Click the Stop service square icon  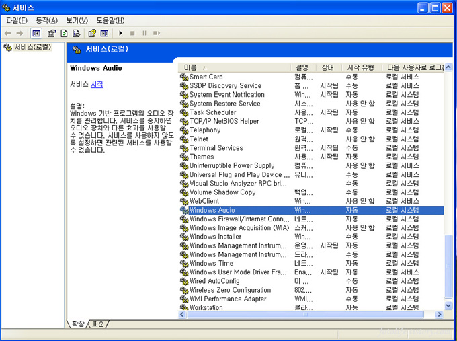[132, 33]
